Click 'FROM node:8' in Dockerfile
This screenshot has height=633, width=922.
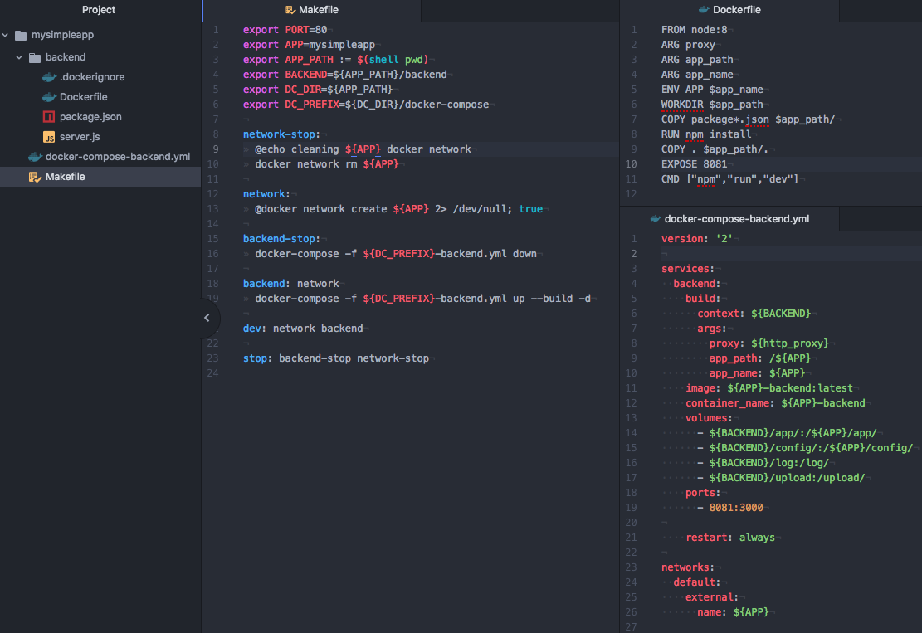pyautogui.click(x=694, y=30)
